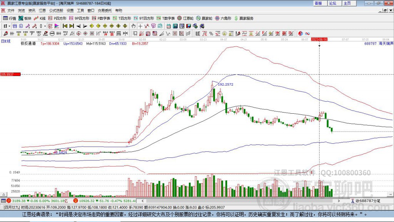Expand the candlestick style dropdown arrow
The image size is (394, 222).
(x=45, y=26)
